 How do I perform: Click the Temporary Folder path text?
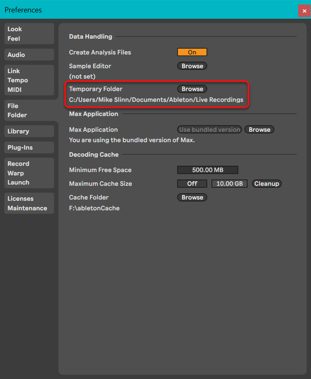click(x=156, y=100)
